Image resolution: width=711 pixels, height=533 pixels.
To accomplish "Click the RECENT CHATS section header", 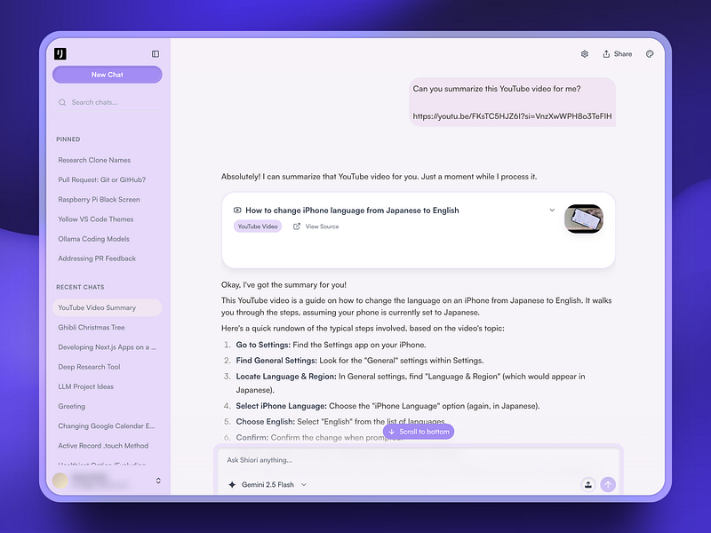I will pos(80,287).
